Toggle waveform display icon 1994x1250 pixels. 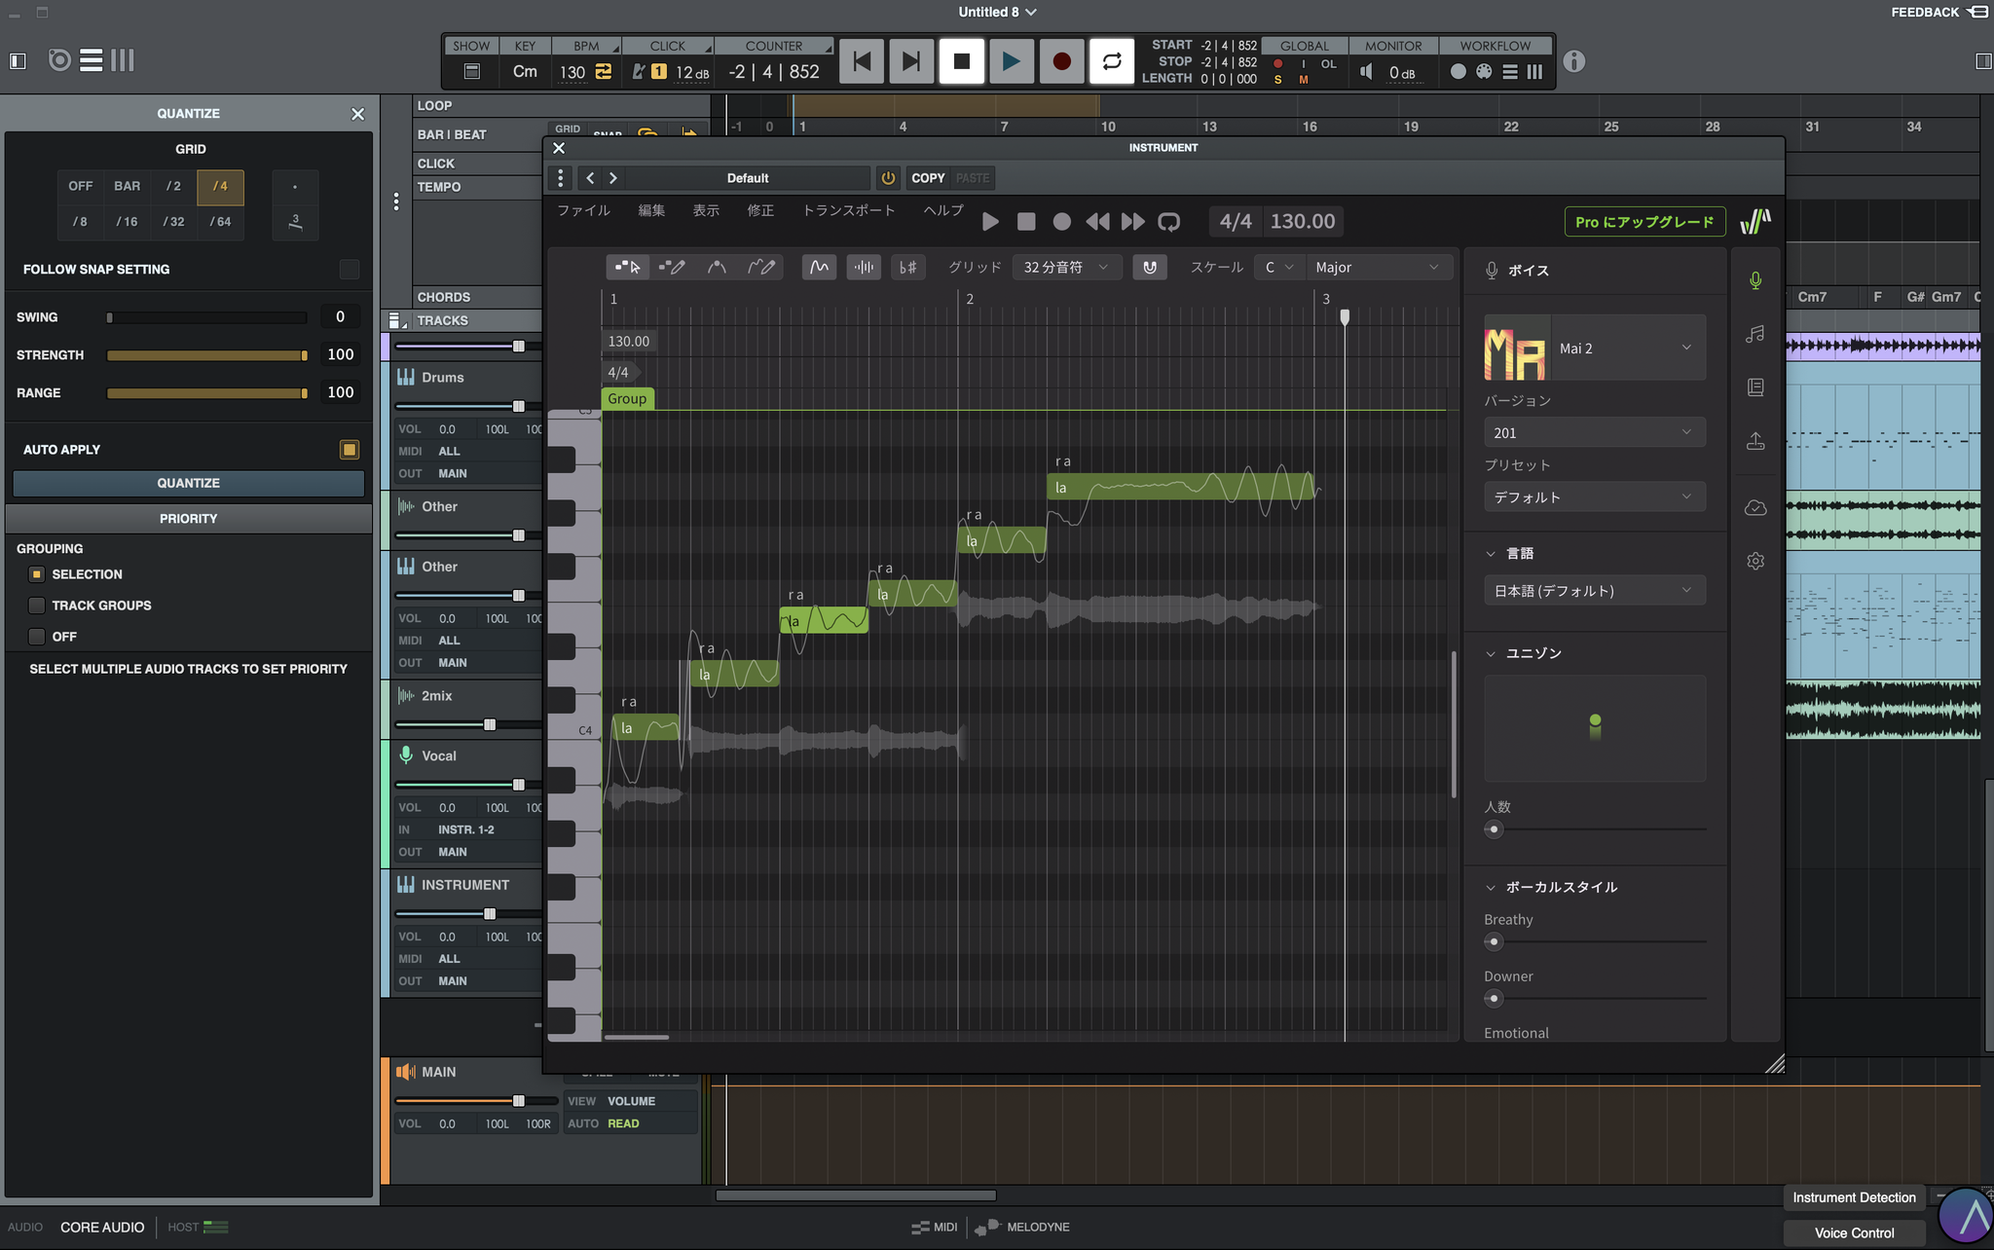pyautogui.click(x=864, y=267)
